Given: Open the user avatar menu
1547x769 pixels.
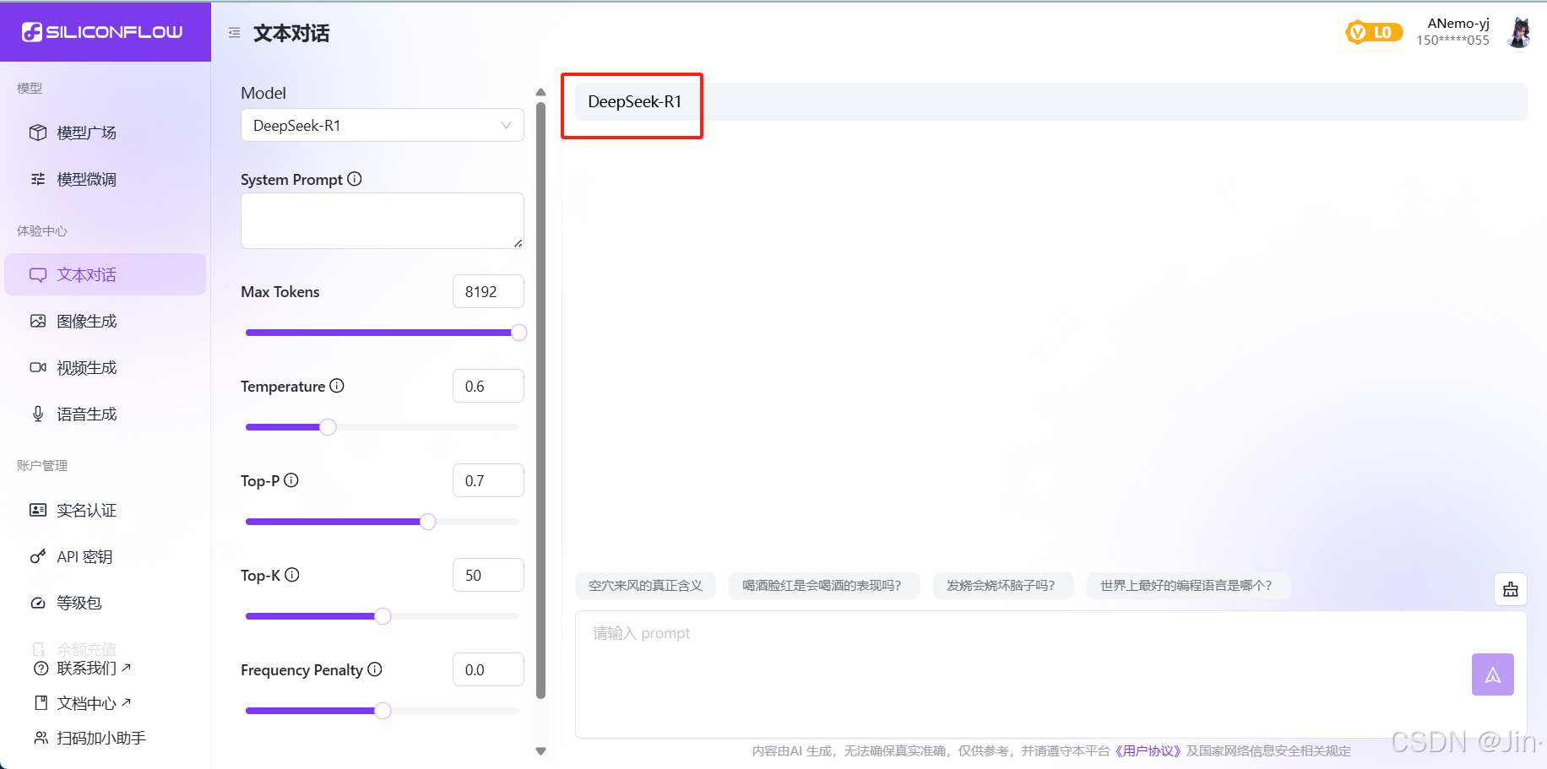Looking at the screenshot, I should click(1520, 32).
